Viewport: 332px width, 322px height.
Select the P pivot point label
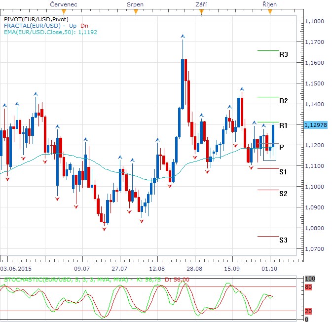coord(281,147)
